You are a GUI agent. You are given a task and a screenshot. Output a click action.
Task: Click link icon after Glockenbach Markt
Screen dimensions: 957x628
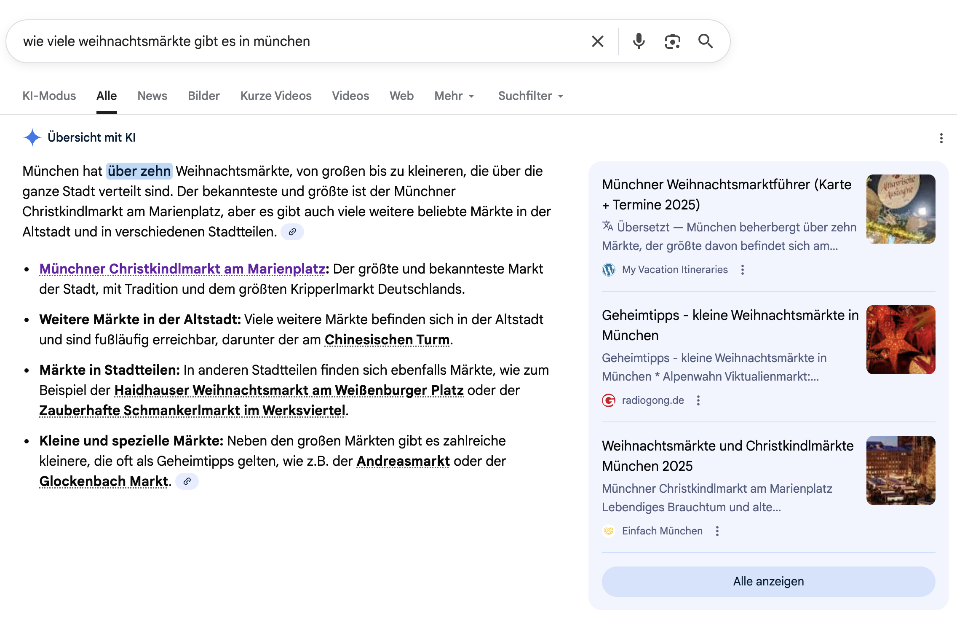[187, 481]
